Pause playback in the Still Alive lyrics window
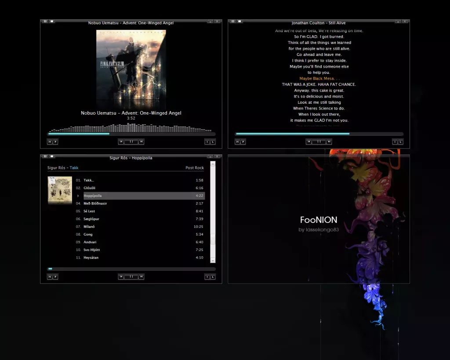 [319, 142]
